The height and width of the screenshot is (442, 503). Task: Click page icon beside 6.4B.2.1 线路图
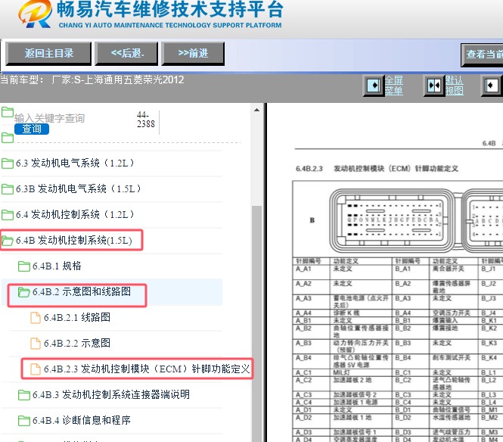click(36, 318)
